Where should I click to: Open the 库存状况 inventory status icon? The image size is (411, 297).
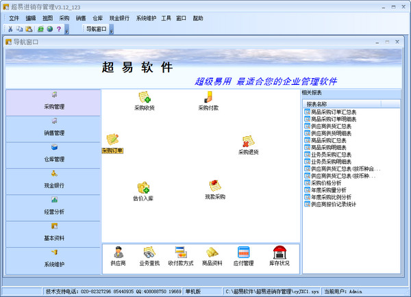click(x=279, y=256)
